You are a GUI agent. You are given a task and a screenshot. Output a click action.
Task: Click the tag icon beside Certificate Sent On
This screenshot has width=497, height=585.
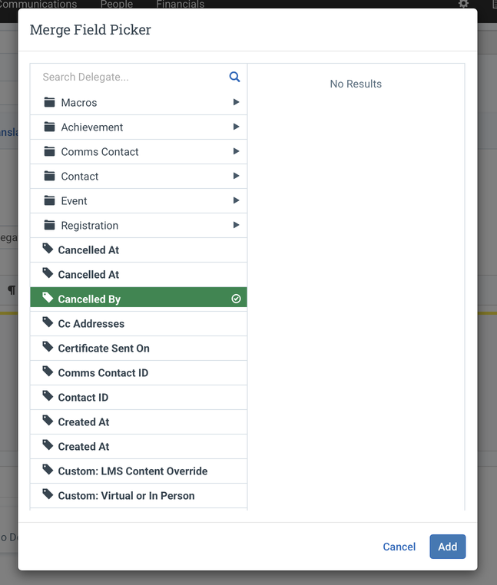click(48, 346)
